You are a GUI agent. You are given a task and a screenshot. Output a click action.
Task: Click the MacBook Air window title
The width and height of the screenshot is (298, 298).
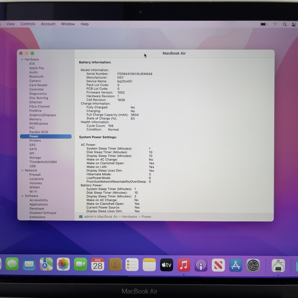click(x=174, y=53)
